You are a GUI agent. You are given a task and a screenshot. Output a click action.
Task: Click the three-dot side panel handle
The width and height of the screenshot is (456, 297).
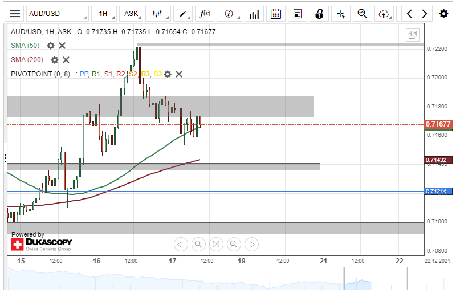[x=5, y=158]
